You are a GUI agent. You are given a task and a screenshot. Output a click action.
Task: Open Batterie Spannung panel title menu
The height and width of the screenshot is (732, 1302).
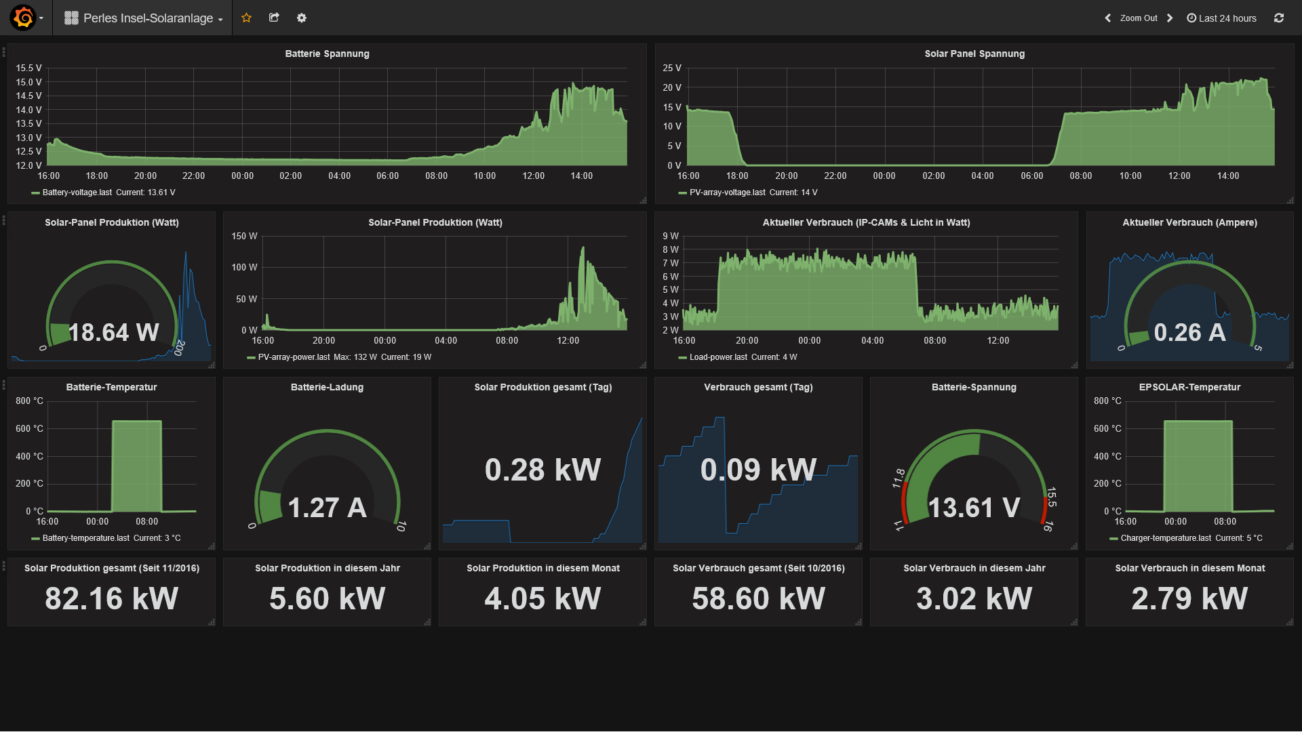(327, 54)
